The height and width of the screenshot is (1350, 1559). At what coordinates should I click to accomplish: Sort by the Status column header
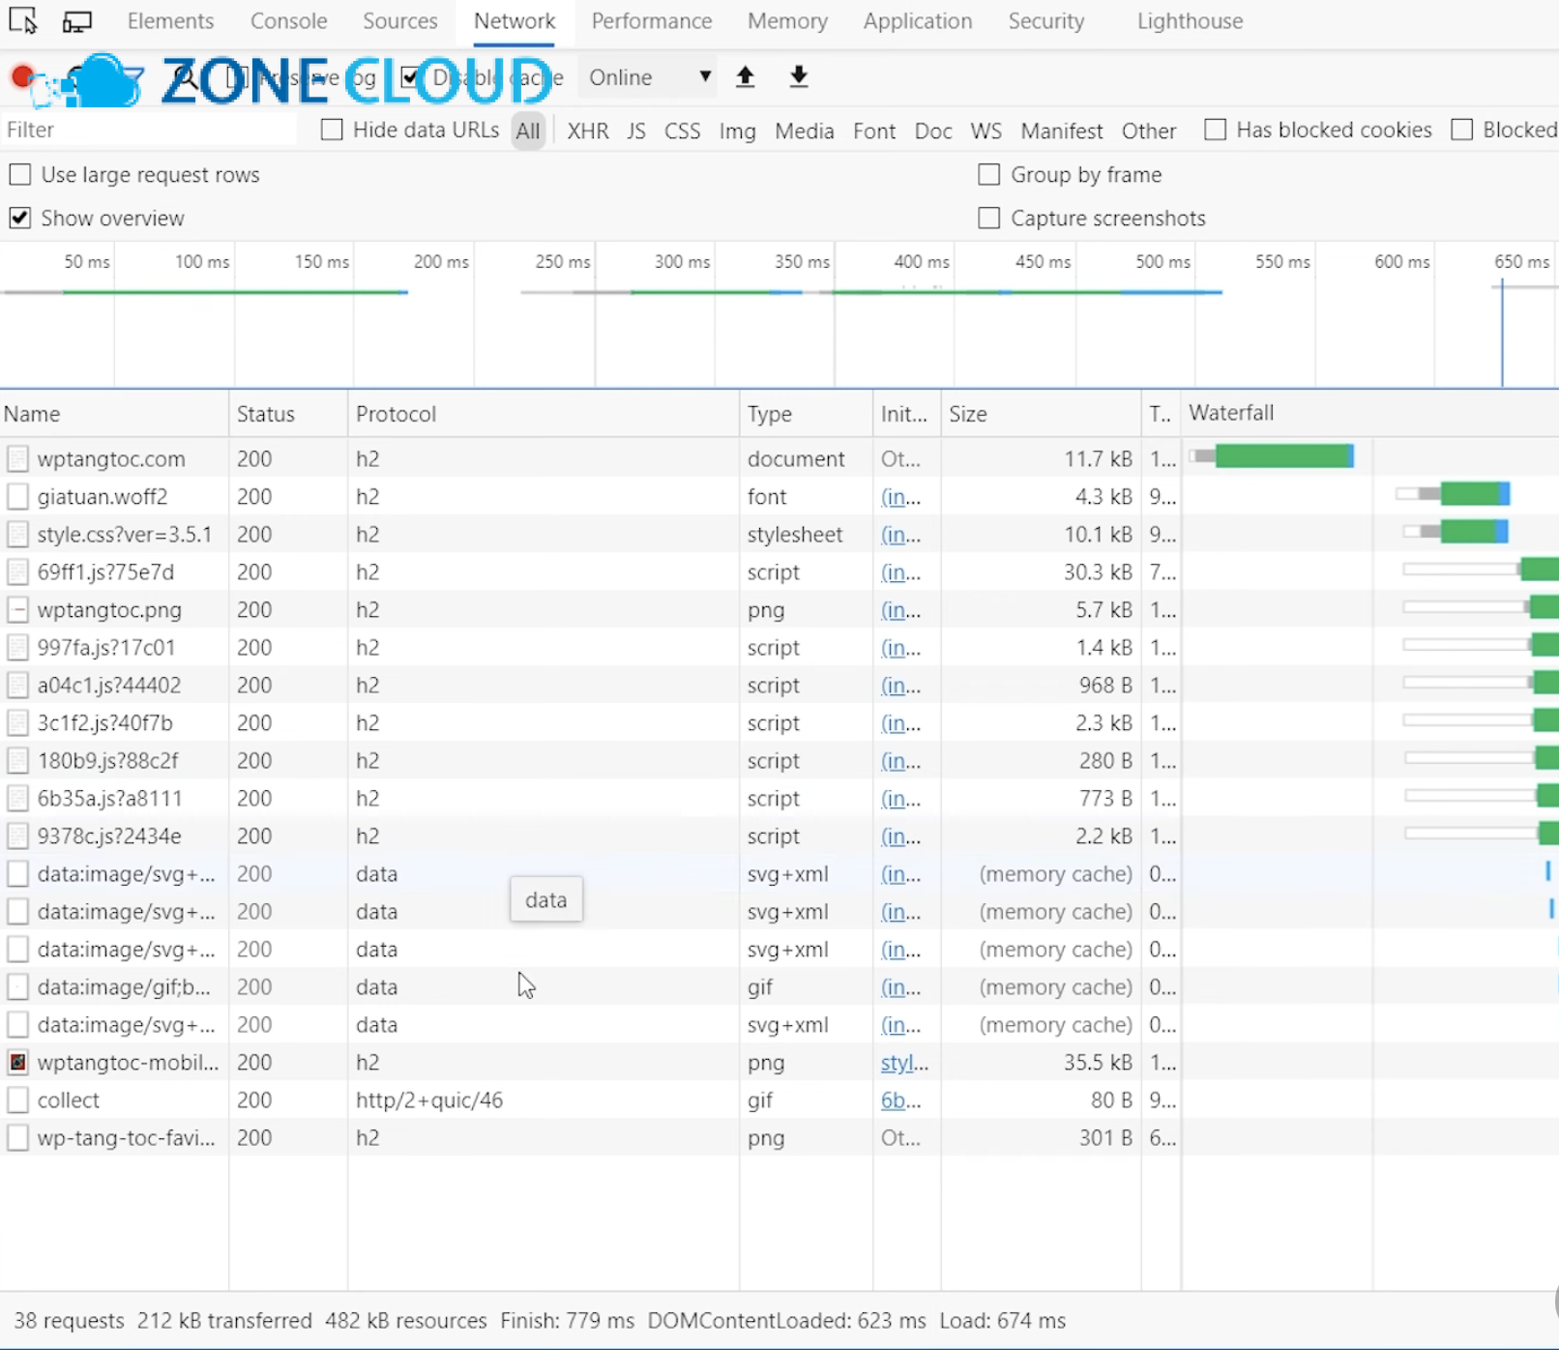tap(288, 414)
